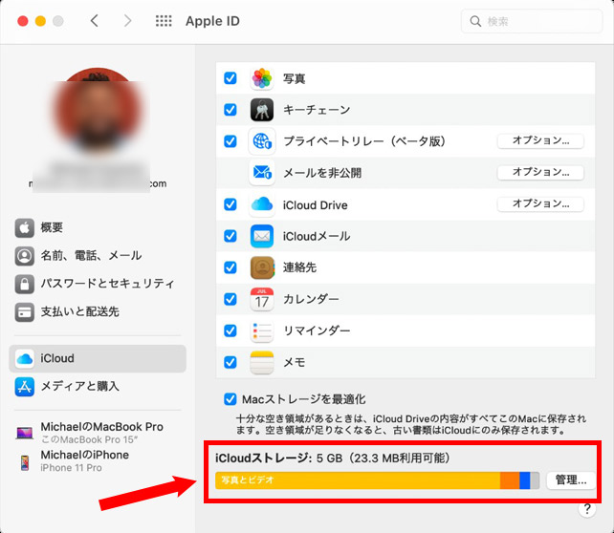The height and width of the screenshot is (533, 614).
Task: Toggle the メモ checkbox
Action: tap(230, 363)
